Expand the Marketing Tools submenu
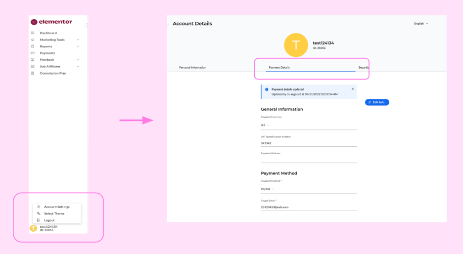This screenshot has height=254, width=463. (78, 40)
